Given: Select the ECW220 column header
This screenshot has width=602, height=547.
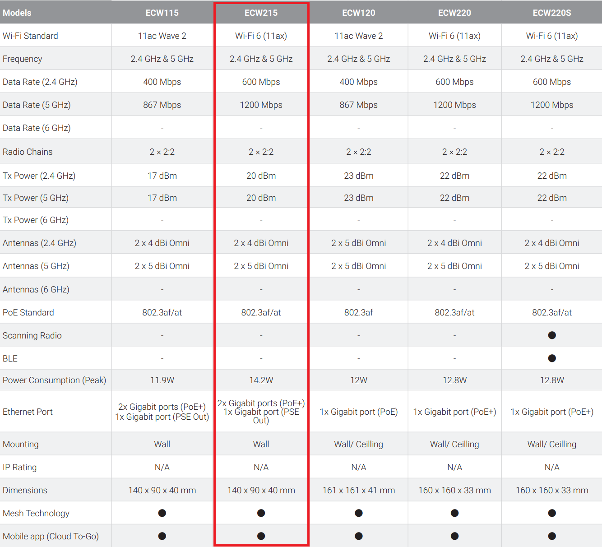Looking at the screenshot, I should pyautogui.click(x=454, y=13).
